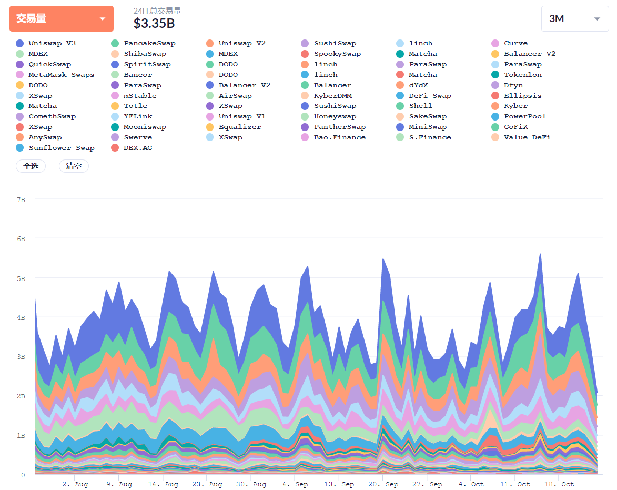Image resolution: width=617 pixels, height=490 pixels.
Task: Click the AnySwap legend entry
Action: click(38, 137)
